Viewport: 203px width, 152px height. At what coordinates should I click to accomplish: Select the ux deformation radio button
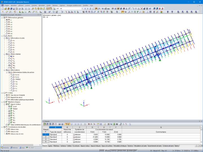[7, 22]
